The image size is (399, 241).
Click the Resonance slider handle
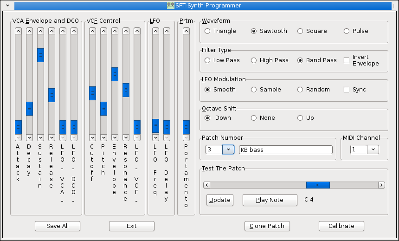click(126, 90)
